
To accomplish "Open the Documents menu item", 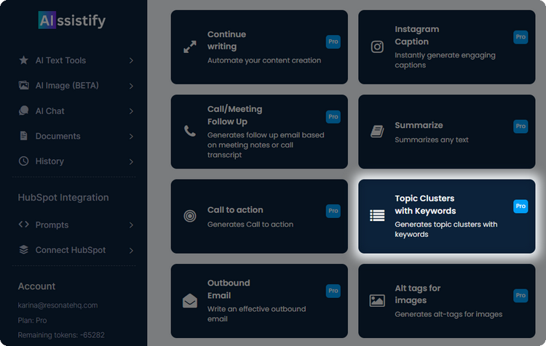I will pos(58,136).
